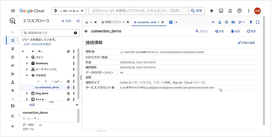This screenshot has height=137, width=271.
Task: Add a new tab with plus icon
Action: (171, 22)
